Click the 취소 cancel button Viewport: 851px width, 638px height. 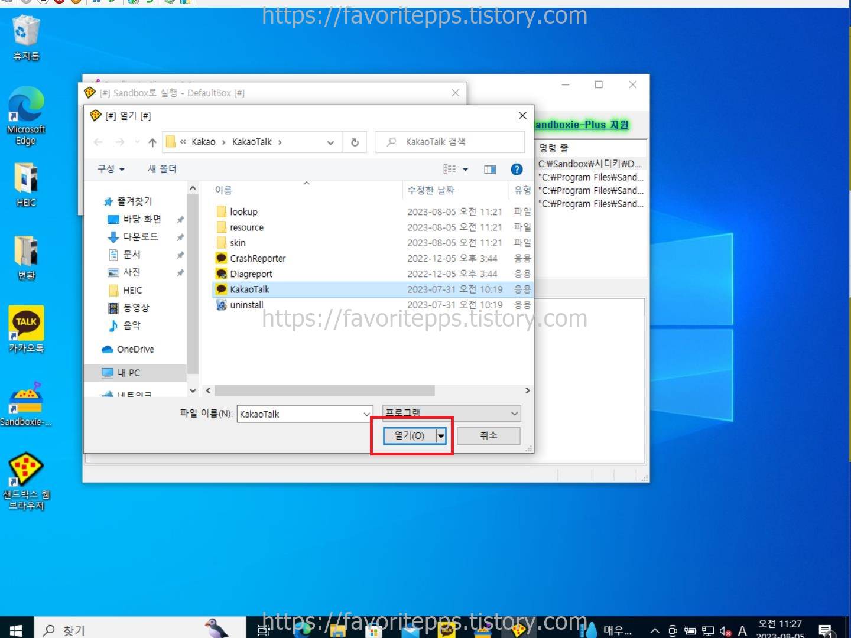coord(489,435)
